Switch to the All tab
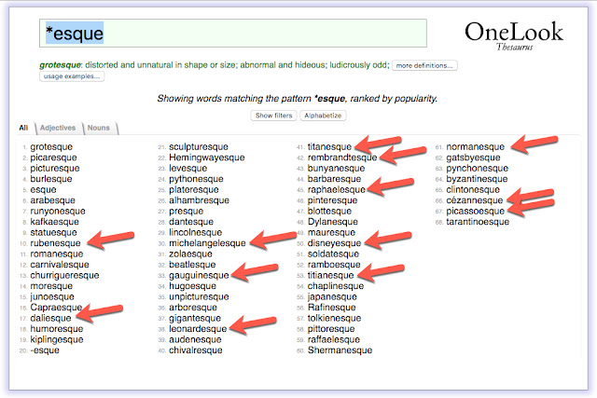Image resolution: width=597 pixels, height=398 pixels. tap(23, 128)
